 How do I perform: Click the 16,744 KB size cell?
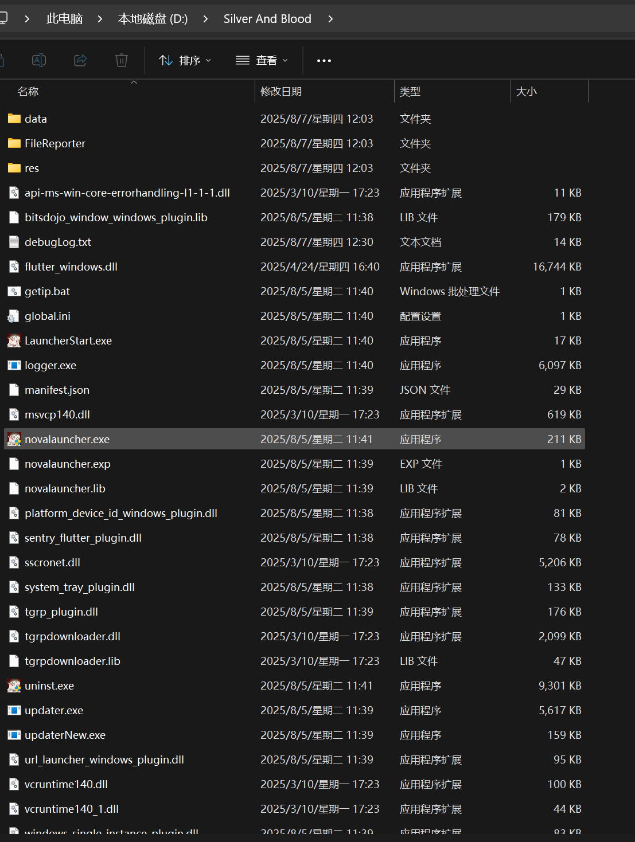point(557,267)
